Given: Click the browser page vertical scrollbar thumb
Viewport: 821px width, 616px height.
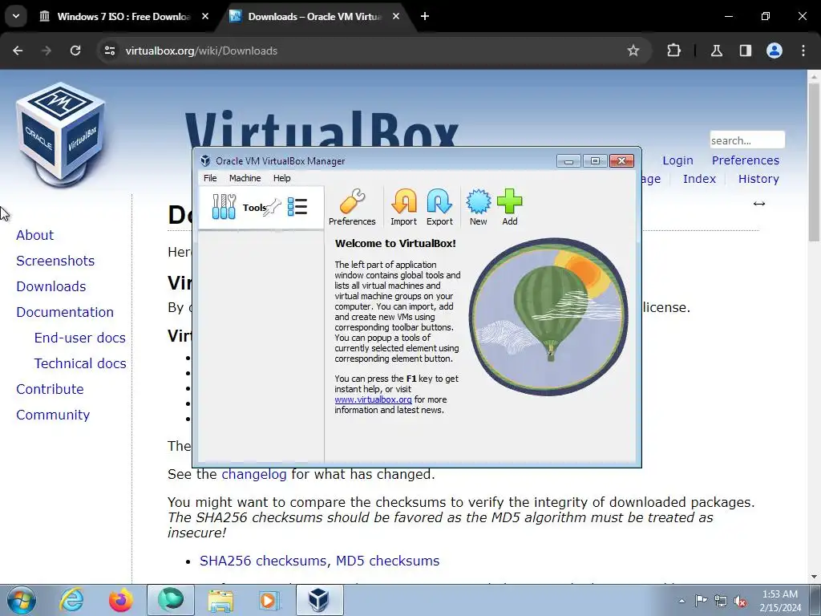Looking at the screenshot, I should click(814, 161).
